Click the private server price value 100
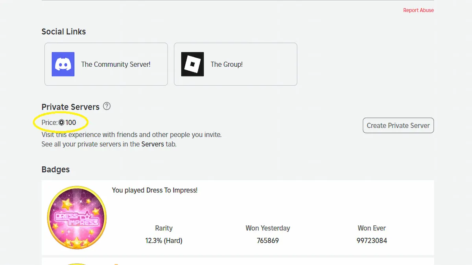 point(71,122)
